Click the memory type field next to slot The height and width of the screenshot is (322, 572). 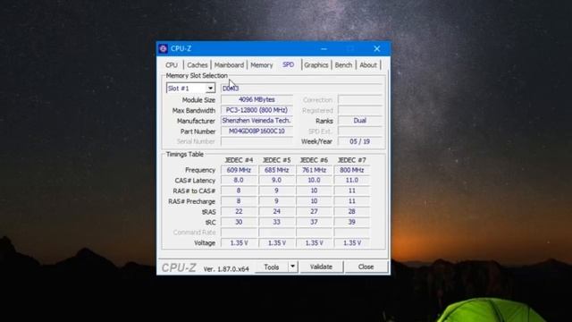301,89
